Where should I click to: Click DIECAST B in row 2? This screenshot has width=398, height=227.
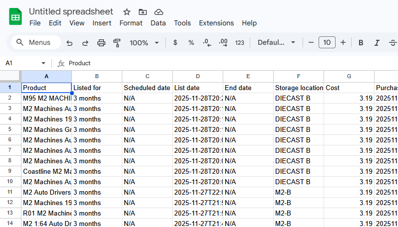tap(299, 98)
